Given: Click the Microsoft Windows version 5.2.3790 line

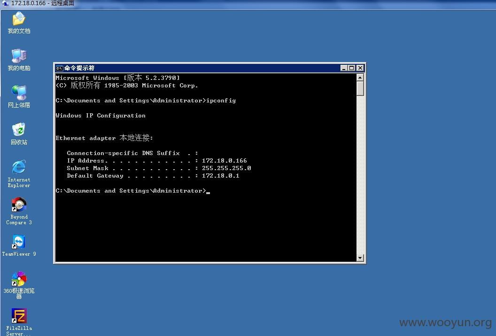Looking at the screenshot, I should [x=118, y=78].
